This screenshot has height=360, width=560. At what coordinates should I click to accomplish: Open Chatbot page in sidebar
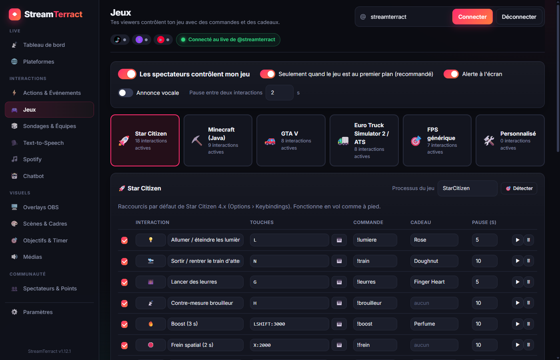coord(49,176)
